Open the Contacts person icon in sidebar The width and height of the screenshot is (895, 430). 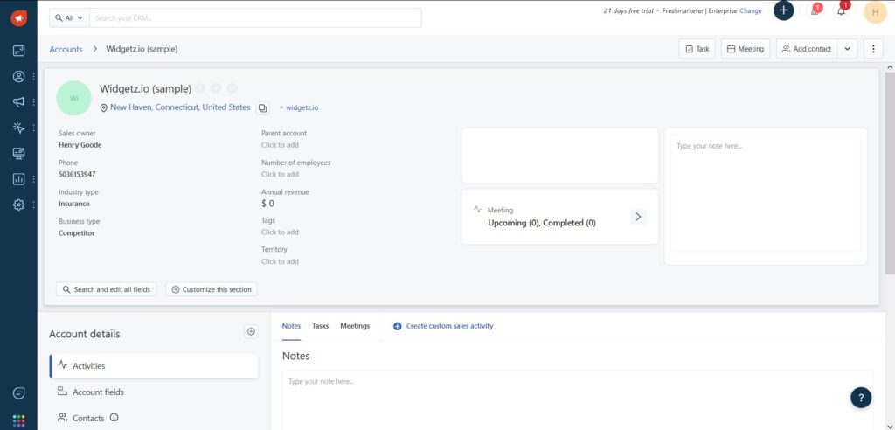19,77
